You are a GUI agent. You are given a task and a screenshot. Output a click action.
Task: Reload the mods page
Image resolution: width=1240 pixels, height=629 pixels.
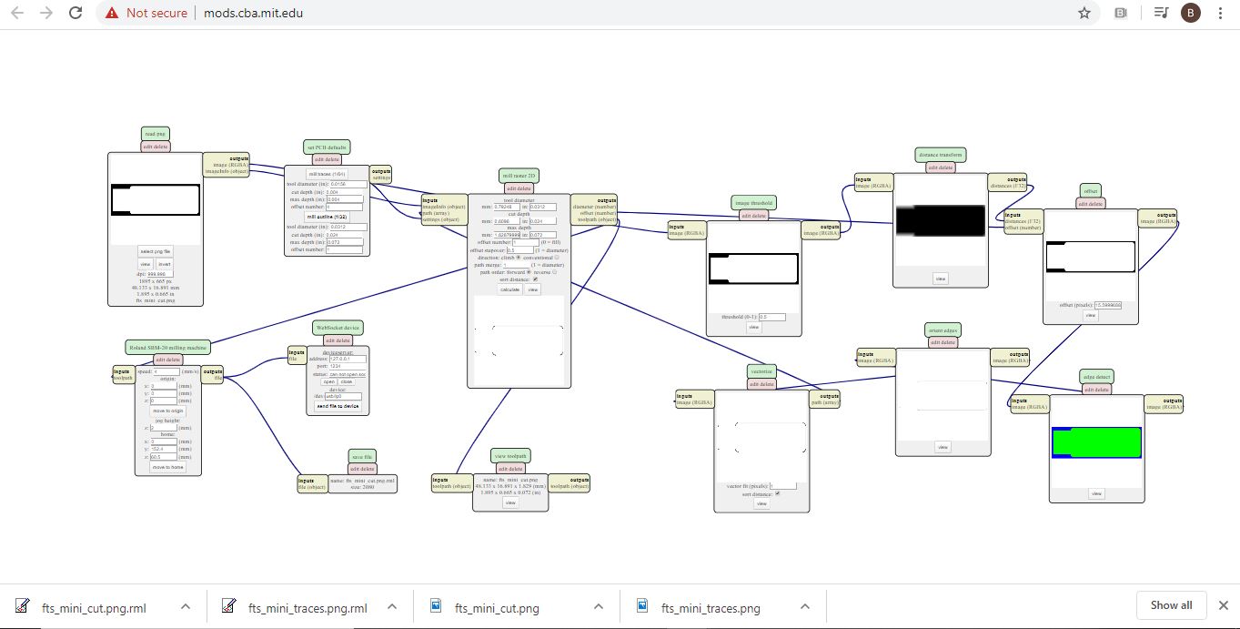coord(76,13)
